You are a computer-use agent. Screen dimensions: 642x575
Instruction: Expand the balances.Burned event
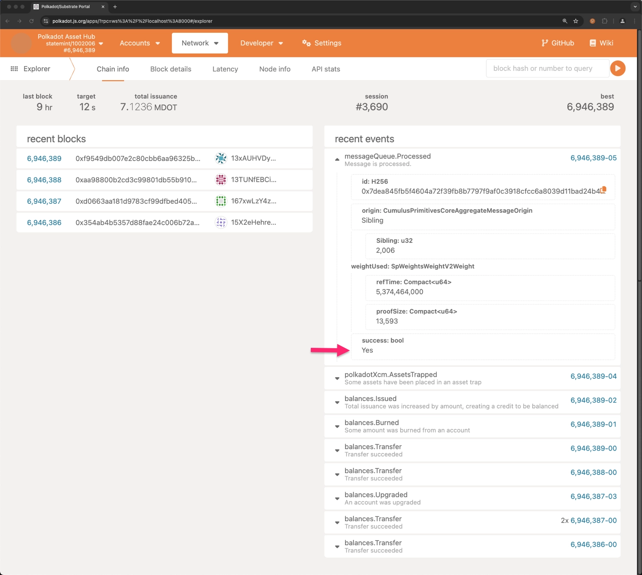click(x=337, y=426)
